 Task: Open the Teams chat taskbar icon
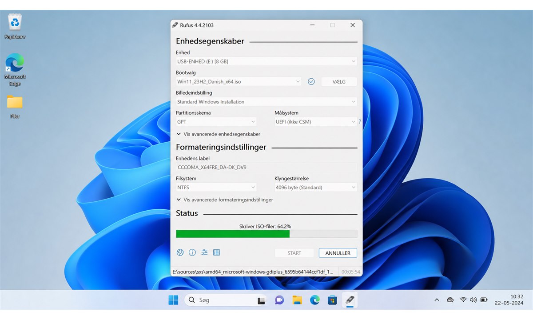[x=279, y=300]
